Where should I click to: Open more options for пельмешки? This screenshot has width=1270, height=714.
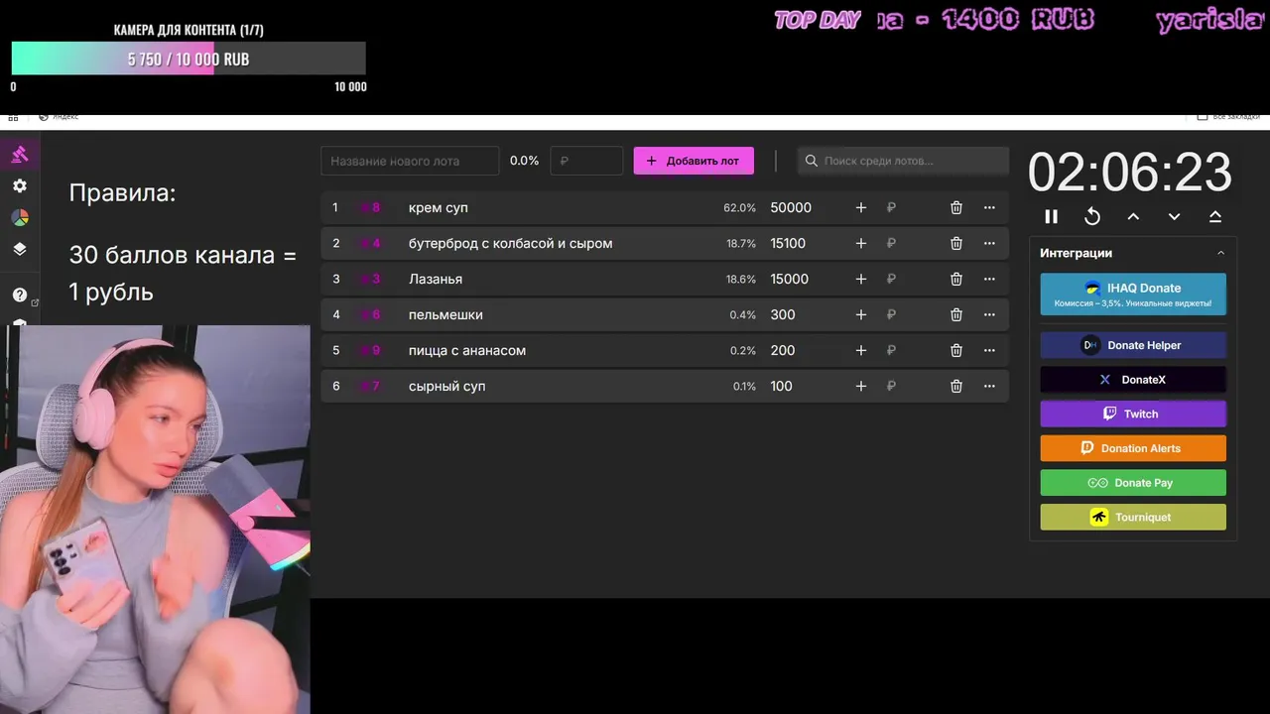pos(989,315)
